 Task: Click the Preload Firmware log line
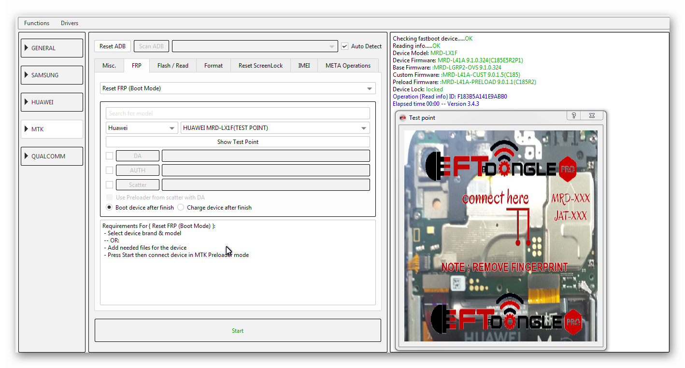coord(464,82)
